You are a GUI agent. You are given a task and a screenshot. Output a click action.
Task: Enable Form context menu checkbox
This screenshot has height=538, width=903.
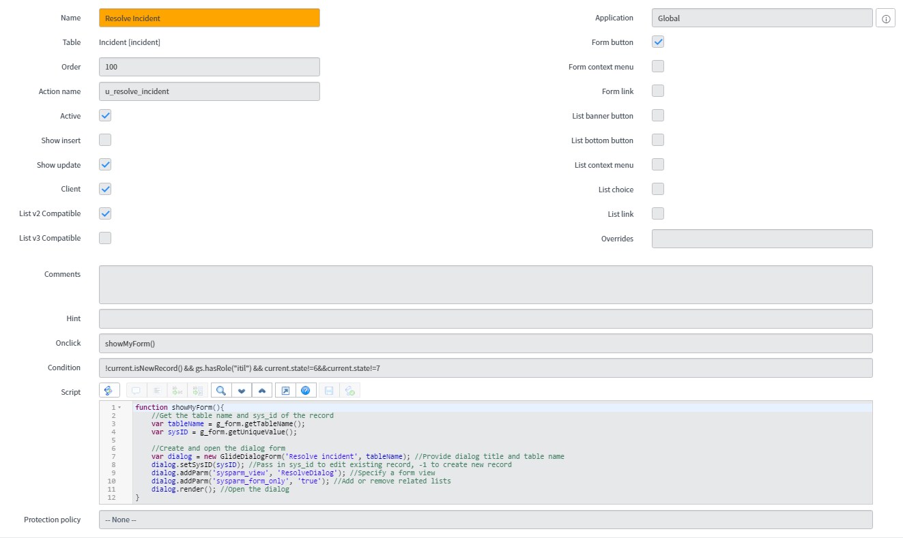pyautogui.click(x=658, y=66)
